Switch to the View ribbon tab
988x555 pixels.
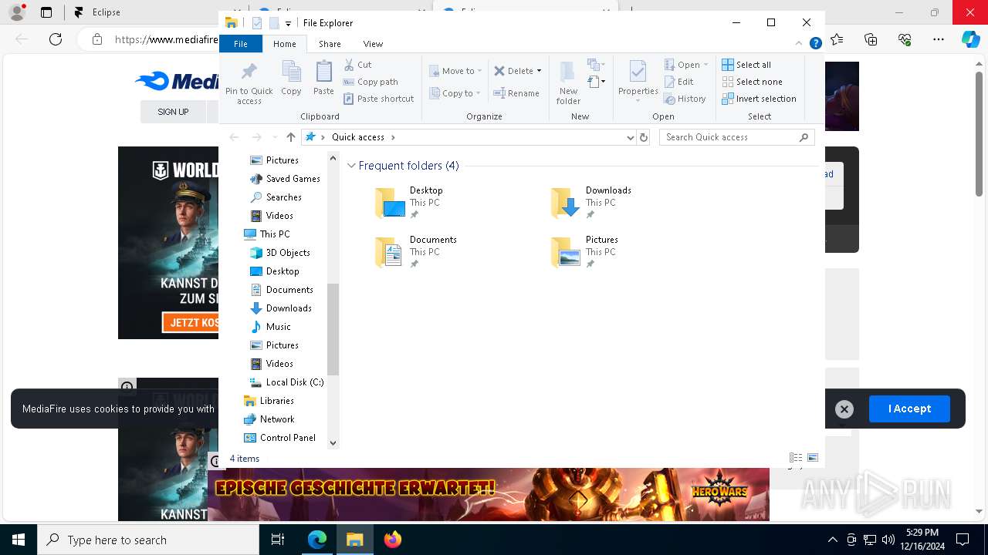(x=373, y=44)
